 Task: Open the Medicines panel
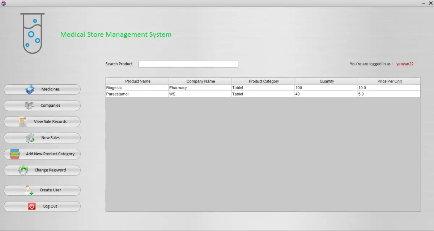(42, 89)
